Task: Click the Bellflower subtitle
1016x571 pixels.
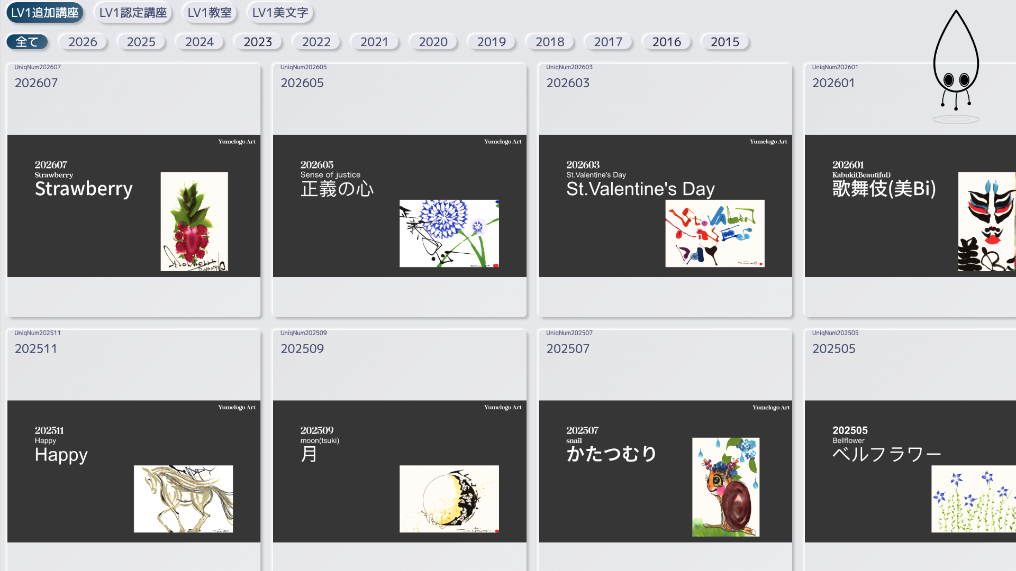Action: click(x=848, y=441)
